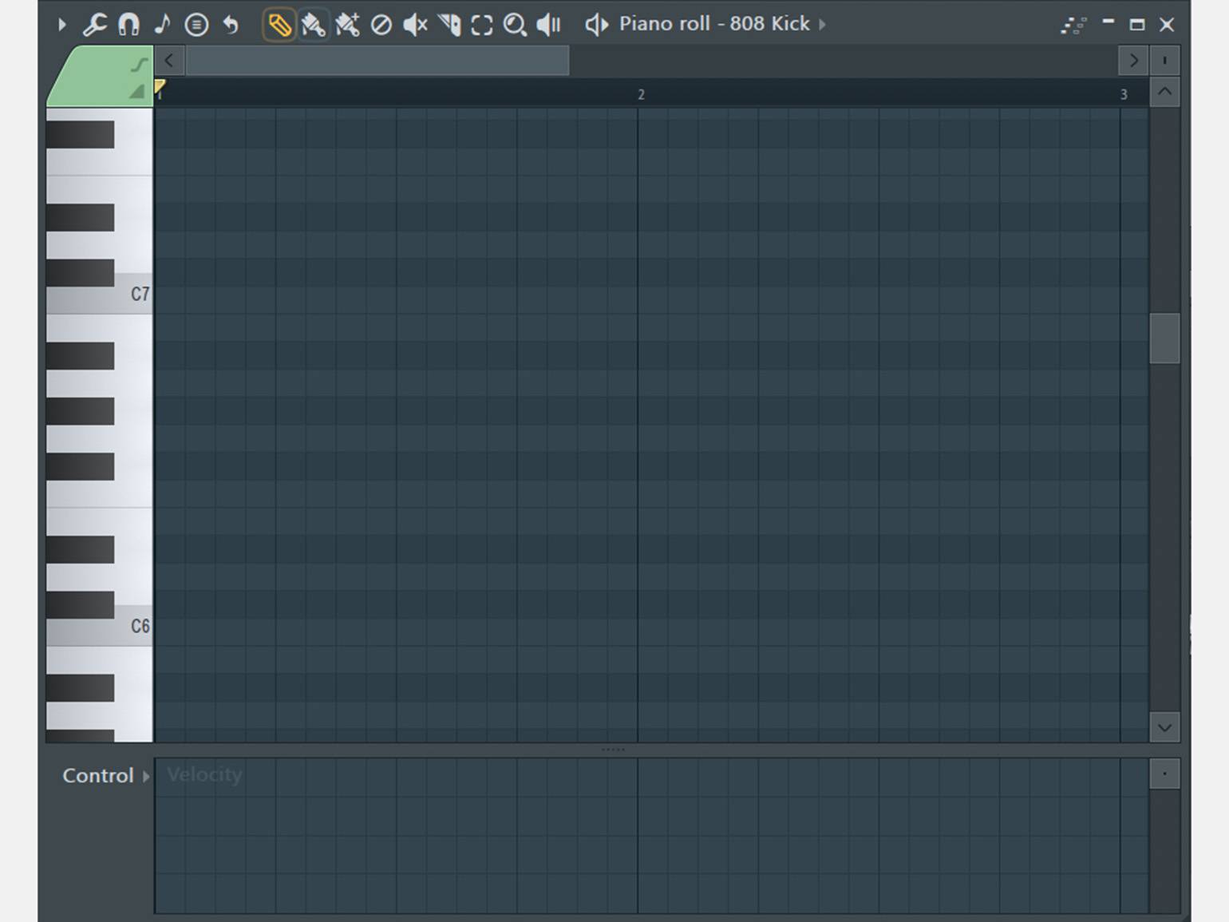Click the time-marker button beside the horizontal scroll arrow
The width and height of the screenshot is (1229, 922).
(1164, 61)
